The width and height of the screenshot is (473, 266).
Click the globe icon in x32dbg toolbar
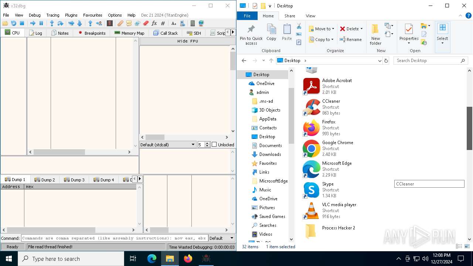coord(201,23)
